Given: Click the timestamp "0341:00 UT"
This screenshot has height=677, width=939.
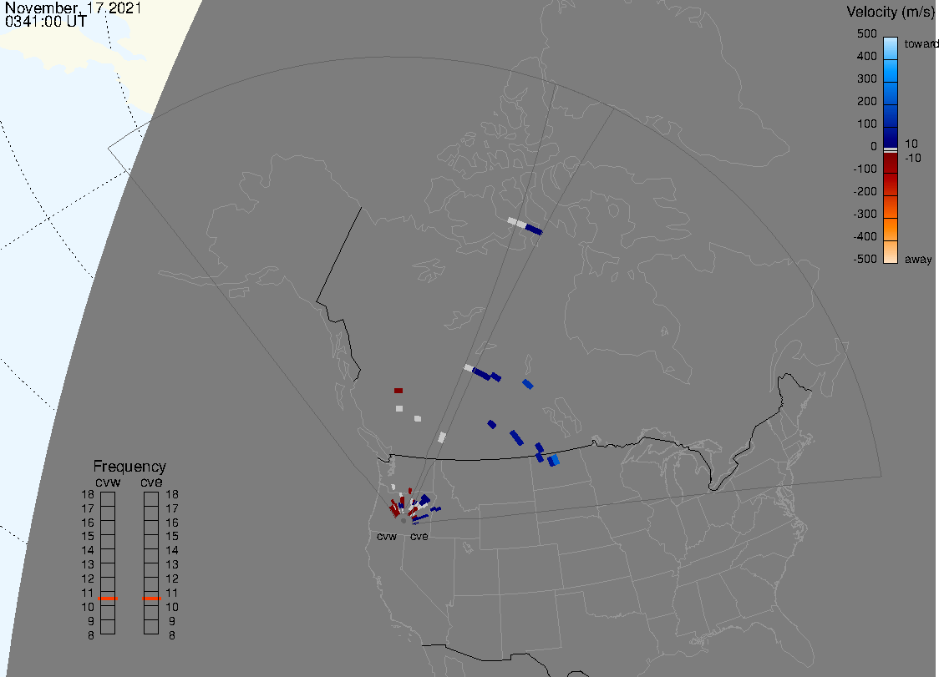Looking at the screenshot, I should 46,22.
